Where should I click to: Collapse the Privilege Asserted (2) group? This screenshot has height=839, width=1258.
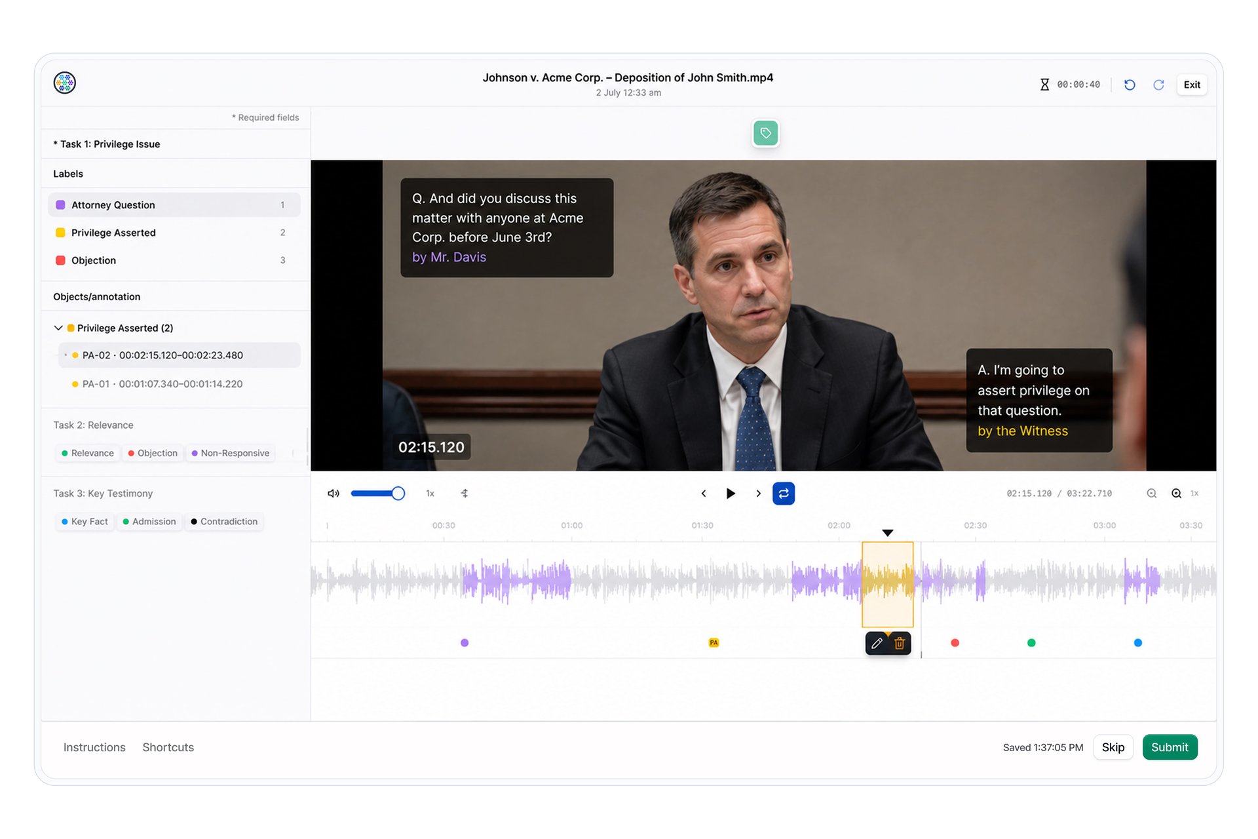click(x=58, y=328)
